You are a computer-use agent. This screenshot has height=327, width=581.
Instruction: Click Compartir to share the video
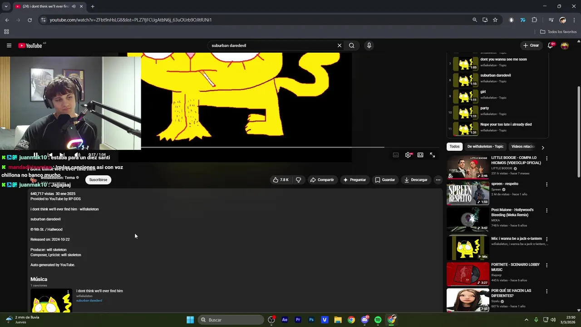coord(322,180)
